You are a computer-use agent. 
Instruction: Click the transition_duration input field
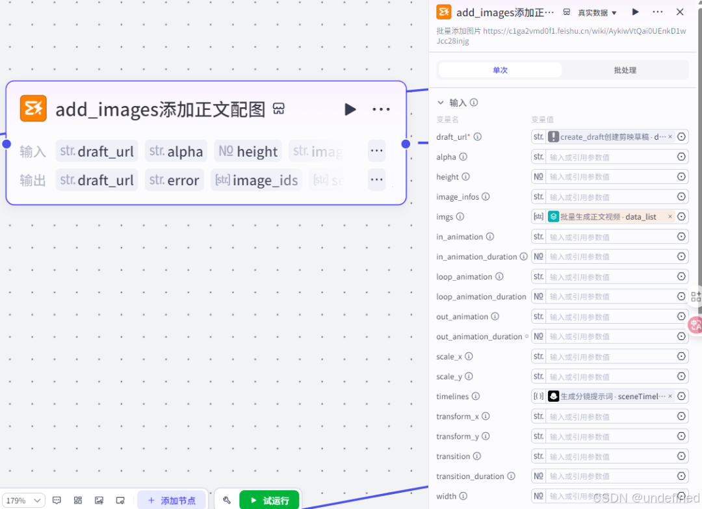tap(610, 476)
